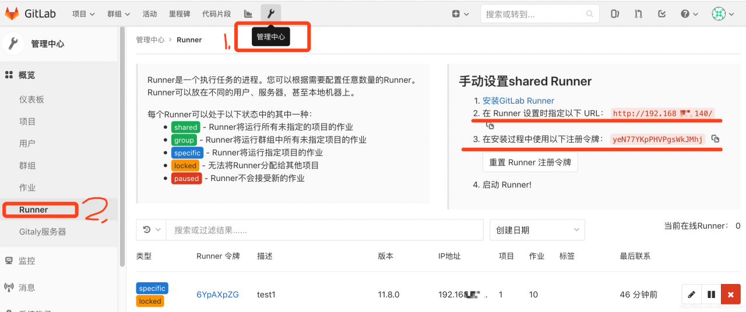This screenshot has height=312, width=746.
Task: Click the runner 搜索或过滤结果 filter field
Action: click(325, 230)
